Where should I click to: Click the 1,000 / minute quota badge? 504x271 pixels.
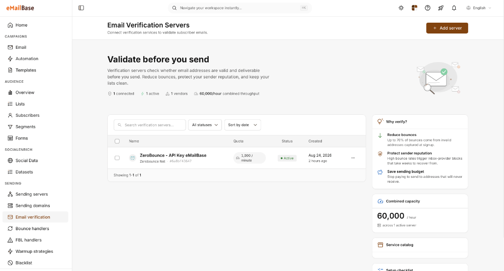coord(250,158)
